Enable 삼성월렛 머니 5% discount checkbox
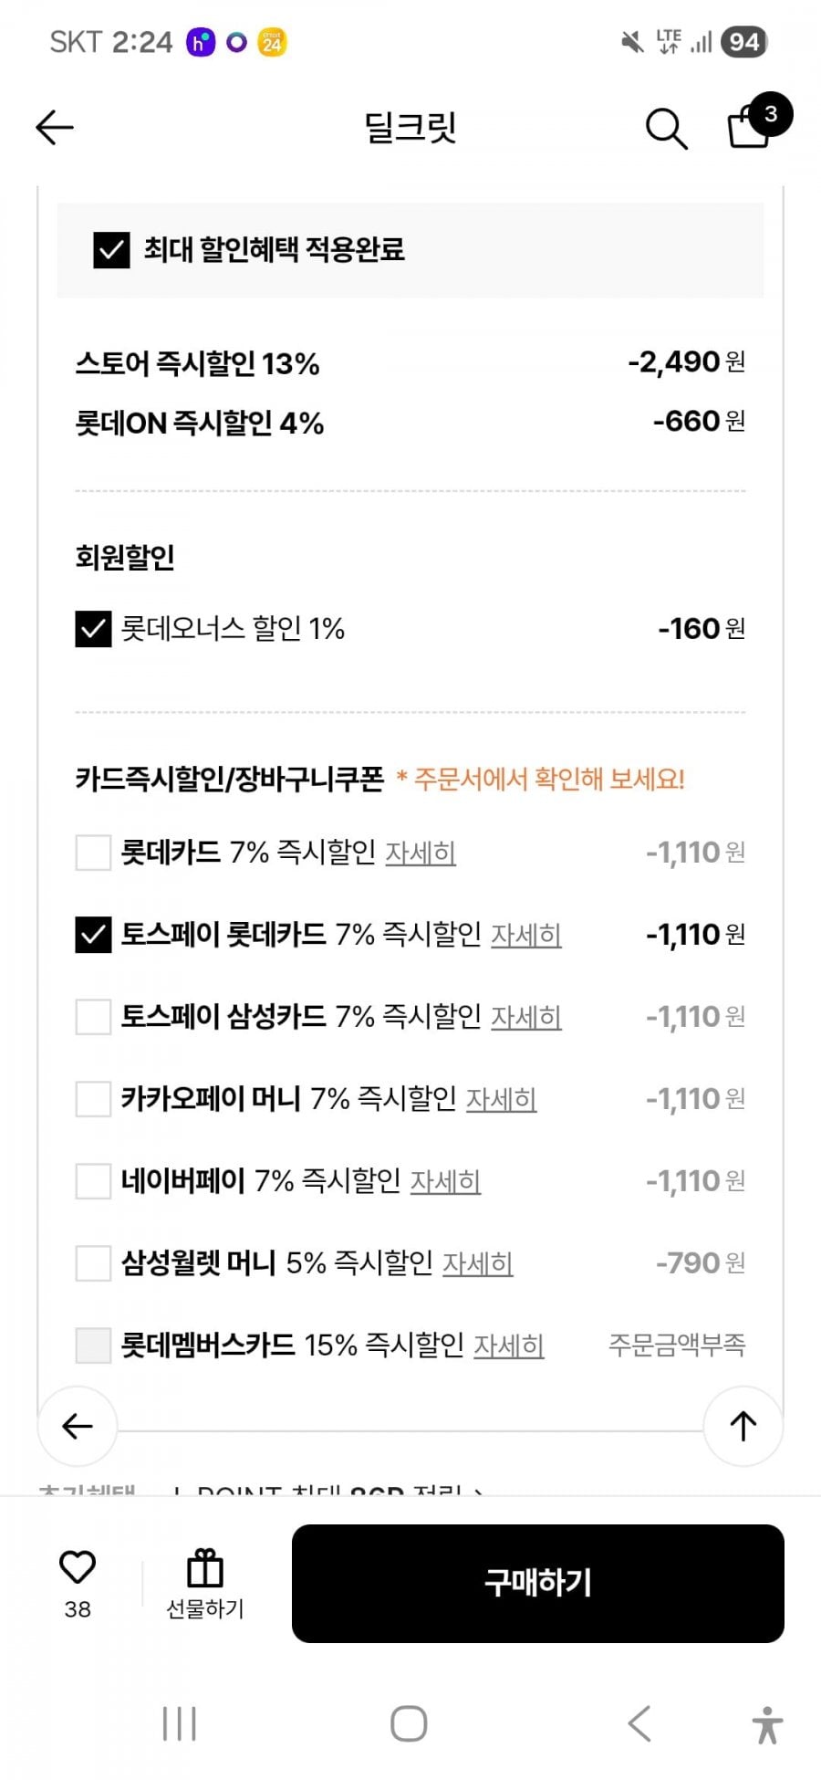Viewport: 821px width, 1780px height. coord(93,1263)
